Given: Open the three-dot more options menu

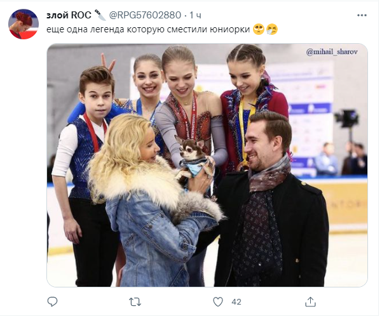Looking at the screenshot, I should [x=362, y=15].
